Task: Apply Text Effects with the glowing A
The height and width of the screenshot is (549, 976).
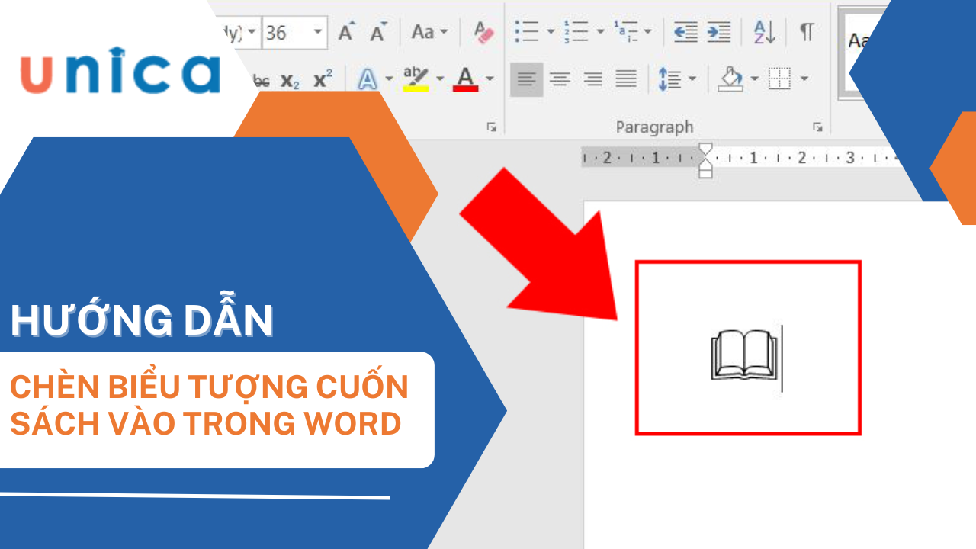Action: 368,79
